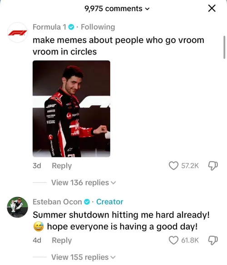Expand View 155 replies

click(84, 257)
